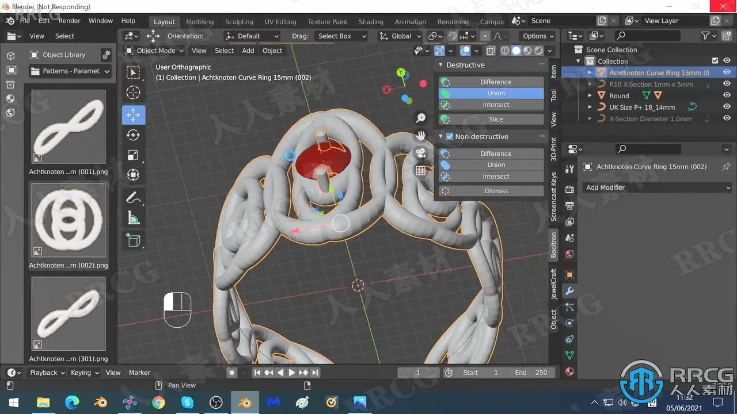Screen dimensions: 737x414
Task: Toggle camera view in viewport
Action: tap(421, 153)
